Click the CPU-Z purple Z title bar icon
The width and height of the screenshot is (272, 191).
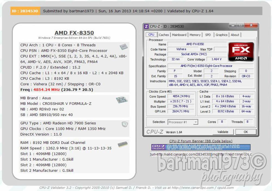point(146,26)
